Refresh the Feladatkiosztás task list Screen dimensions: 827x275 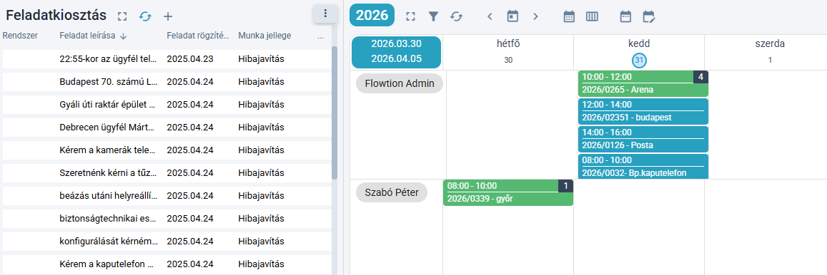[x=145, y=16]
